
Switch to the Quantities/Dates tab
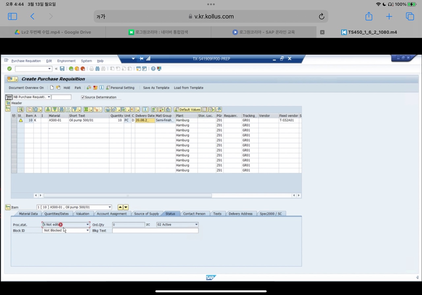point(57,214)
